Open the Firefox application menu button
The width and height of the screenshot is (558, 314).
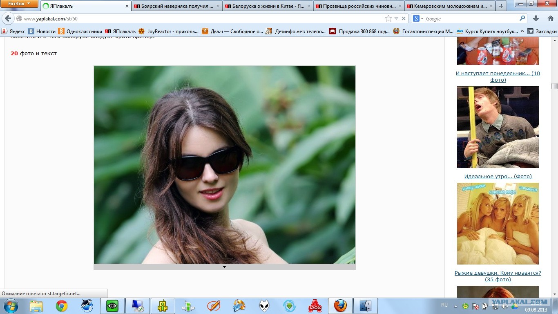[x=19, y=4]
